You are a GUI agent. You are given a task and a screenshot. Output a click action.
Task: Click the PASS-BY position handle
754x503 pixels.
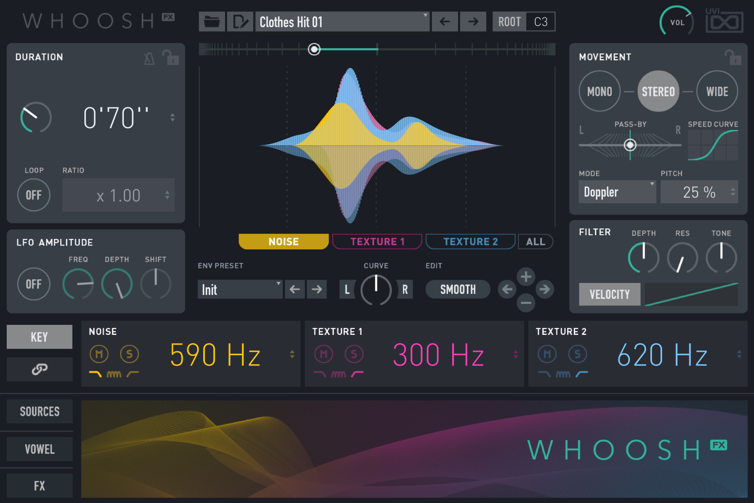coord(630,145)
